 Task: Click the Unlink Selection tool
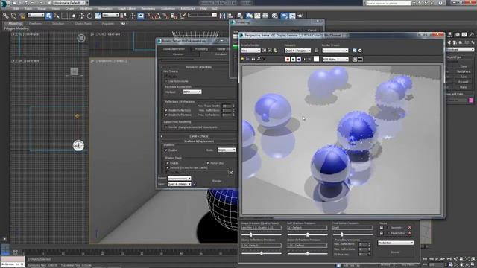(13, 16)
